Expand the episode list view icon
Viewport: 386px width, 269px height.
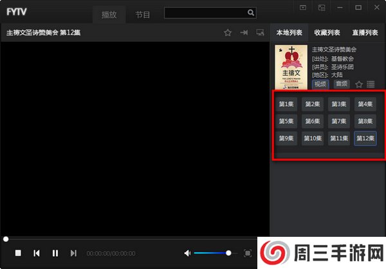(371, 84)
